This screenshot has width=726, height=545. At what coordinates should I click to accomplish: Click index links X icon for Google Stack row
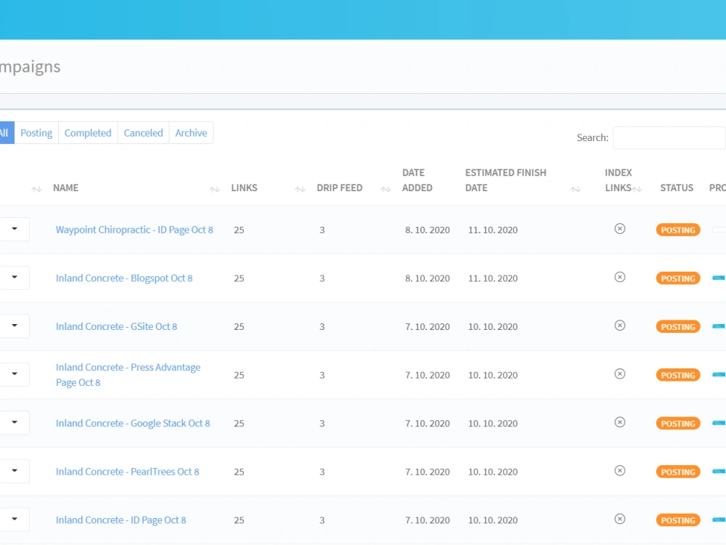point(619,422)
